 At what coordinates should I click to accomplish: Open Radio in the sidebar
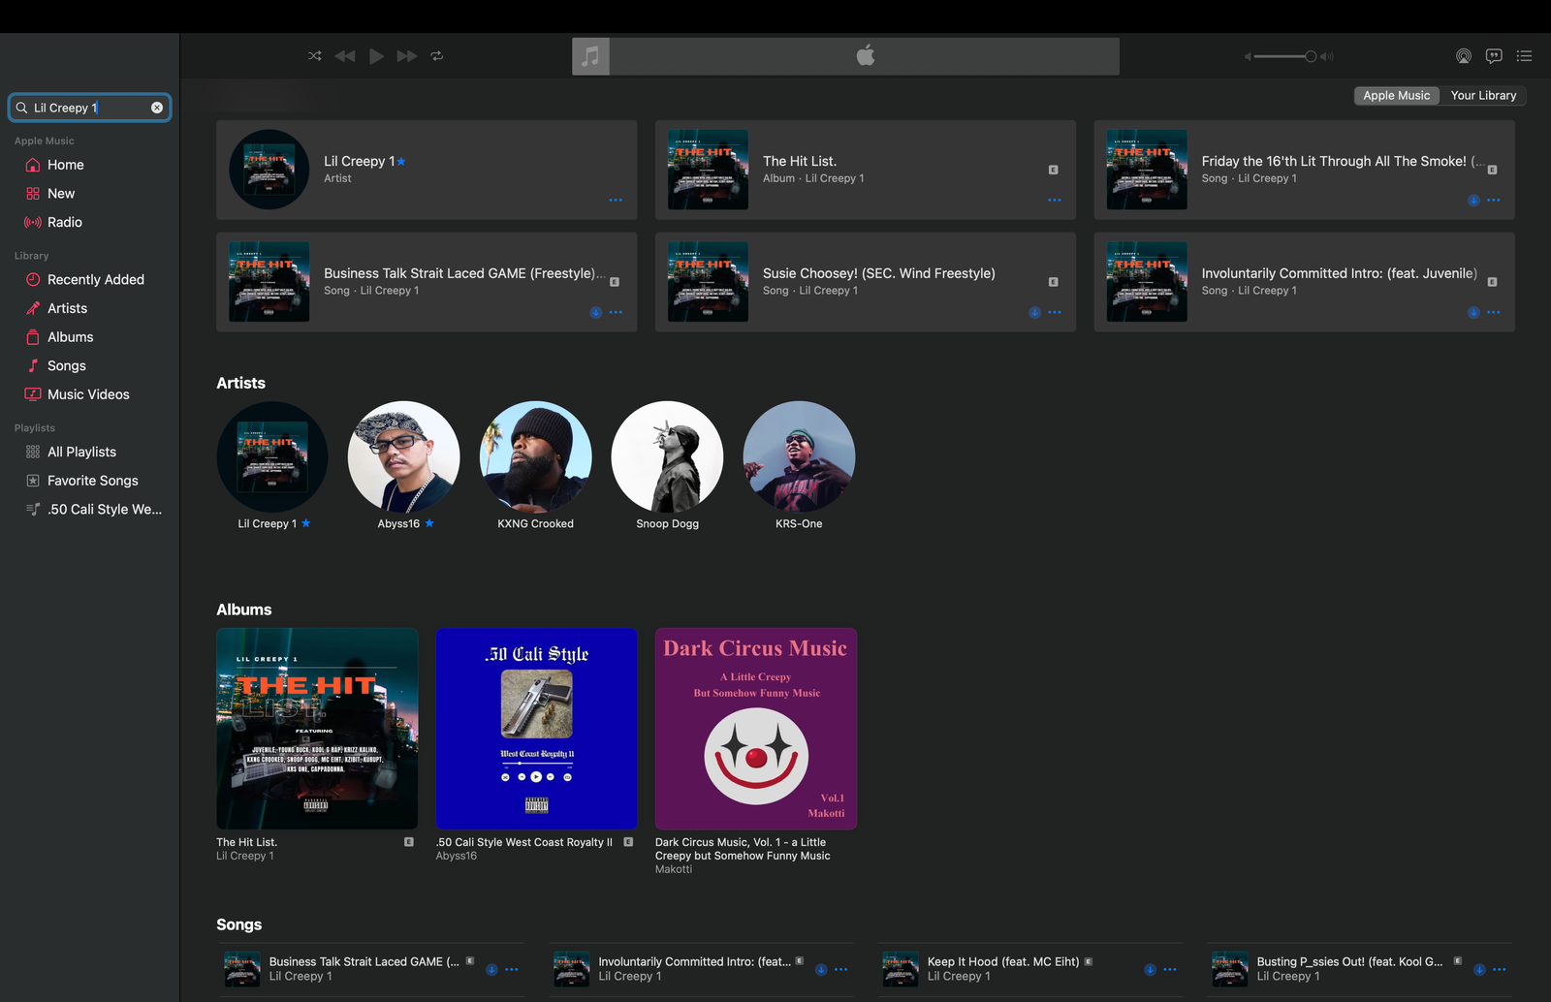pos(65,222)
